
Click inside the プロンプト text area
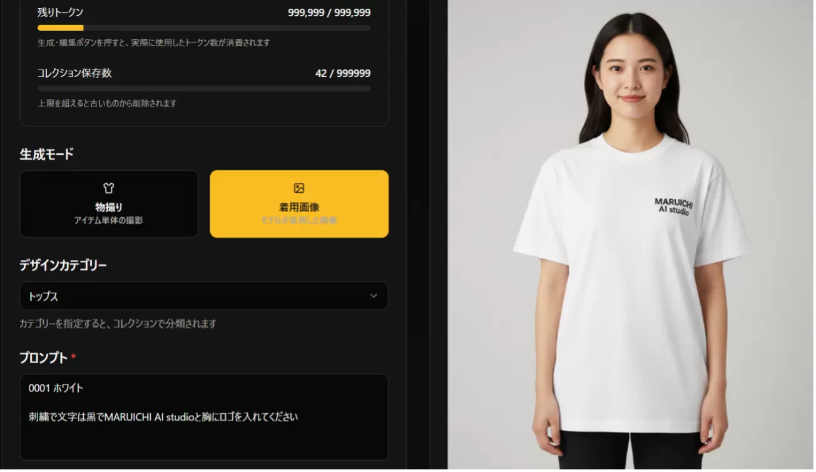point(204,418)
